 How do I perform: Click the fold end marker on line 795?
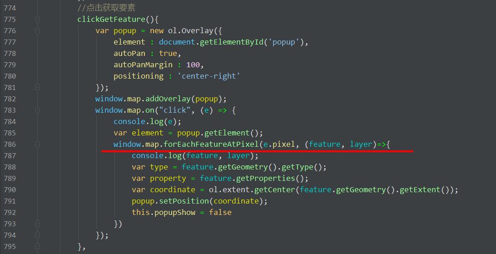click(37, 246)
